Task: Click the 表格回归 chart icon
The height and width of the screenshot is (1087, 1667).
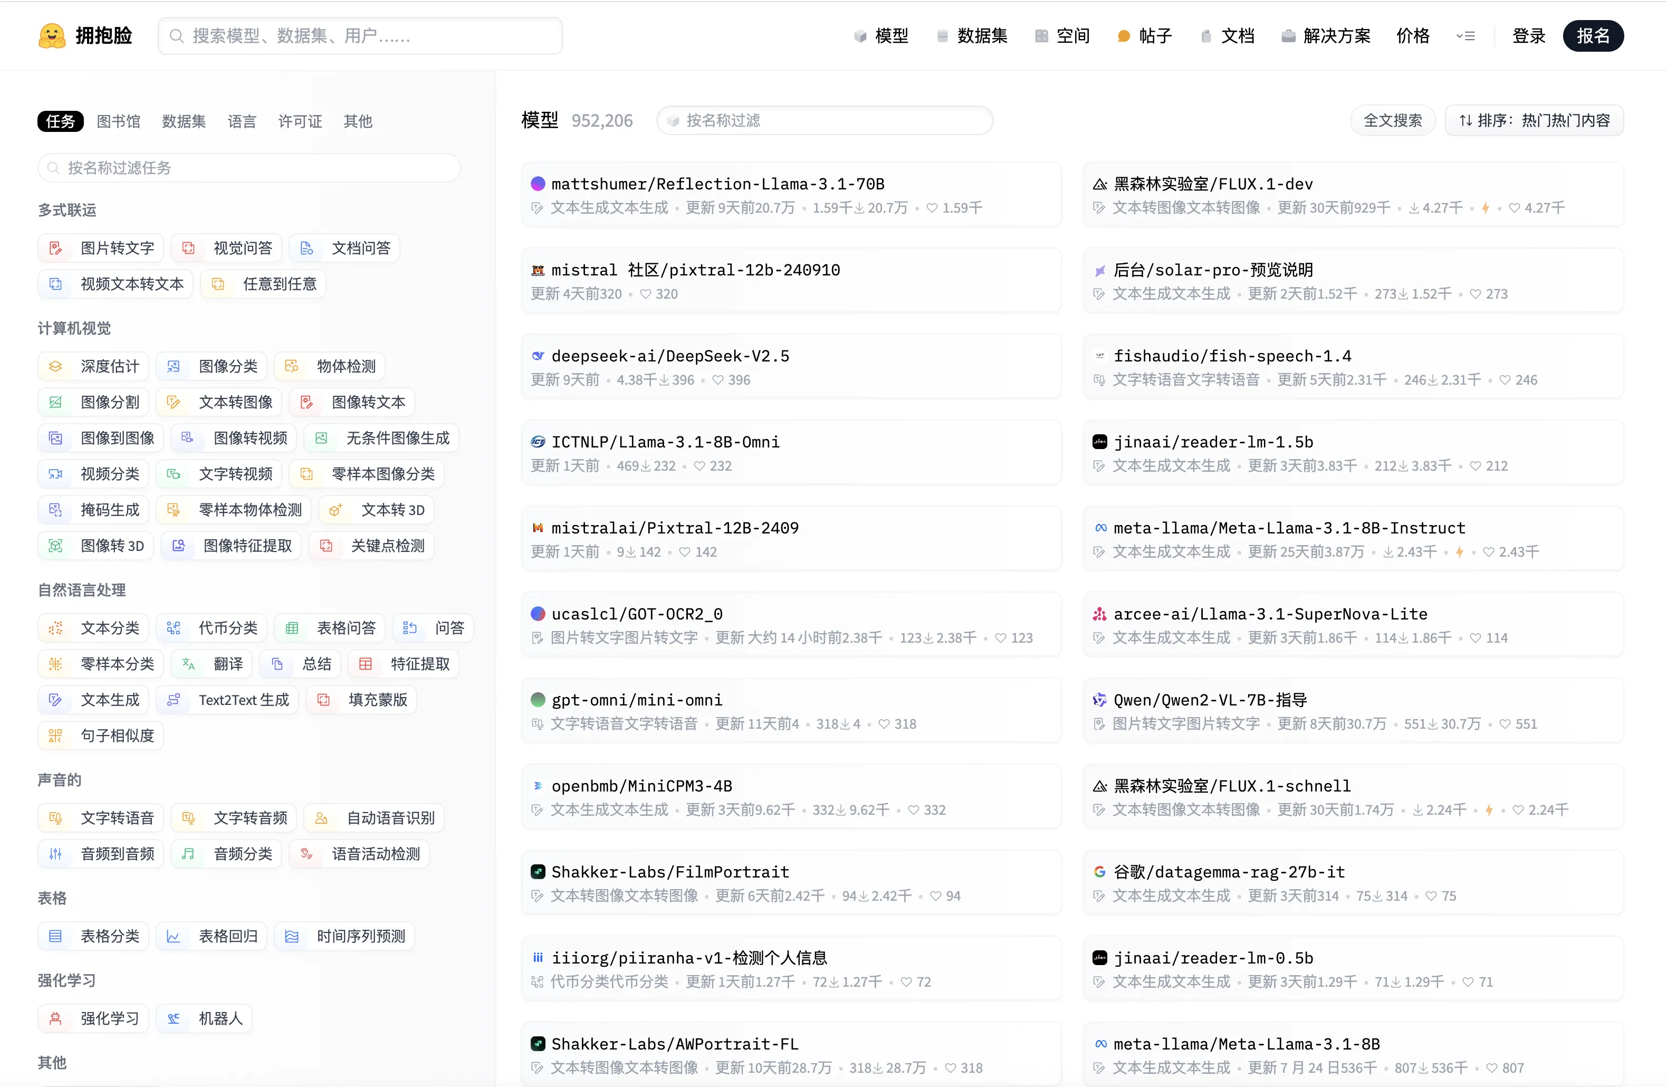Action: coord(174,937)
